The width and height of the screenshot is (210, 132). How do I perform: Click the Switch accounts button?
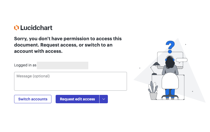pyautogui.click(x=33, y=99)
